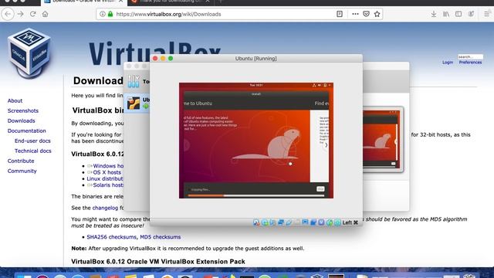Viewport: 494px width, 278px height.
Task: Click the recording icon in VM status bar
Action: point(313,222)
